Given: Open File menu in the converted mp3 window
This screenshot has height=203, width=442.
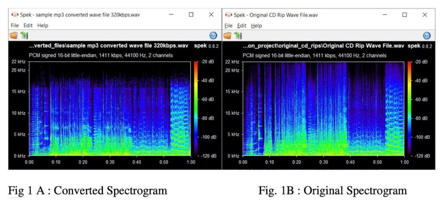Looking at the screenshot, I should point(15,25).
